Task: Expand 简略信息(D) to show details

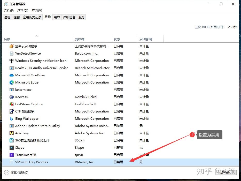Action: click(x=16, y=172)
